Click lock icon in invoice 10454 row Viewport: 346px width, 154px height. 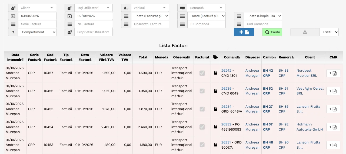215,127
